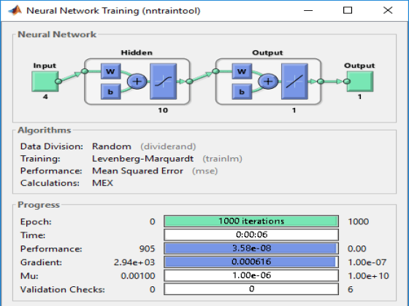Select the linear transfer function block

[x=294, y=82]
